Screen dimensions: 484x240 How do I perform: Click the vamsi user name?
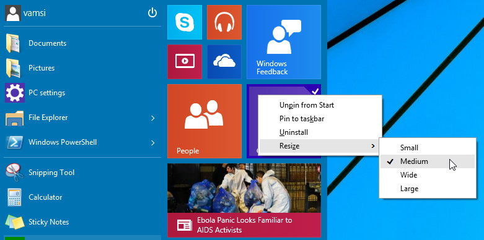35,13
